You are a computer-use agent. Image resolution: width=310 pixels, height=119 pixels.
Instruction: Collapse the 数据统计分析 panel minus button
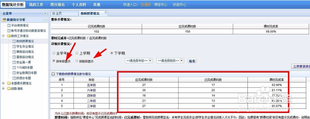tap(45, 20)
